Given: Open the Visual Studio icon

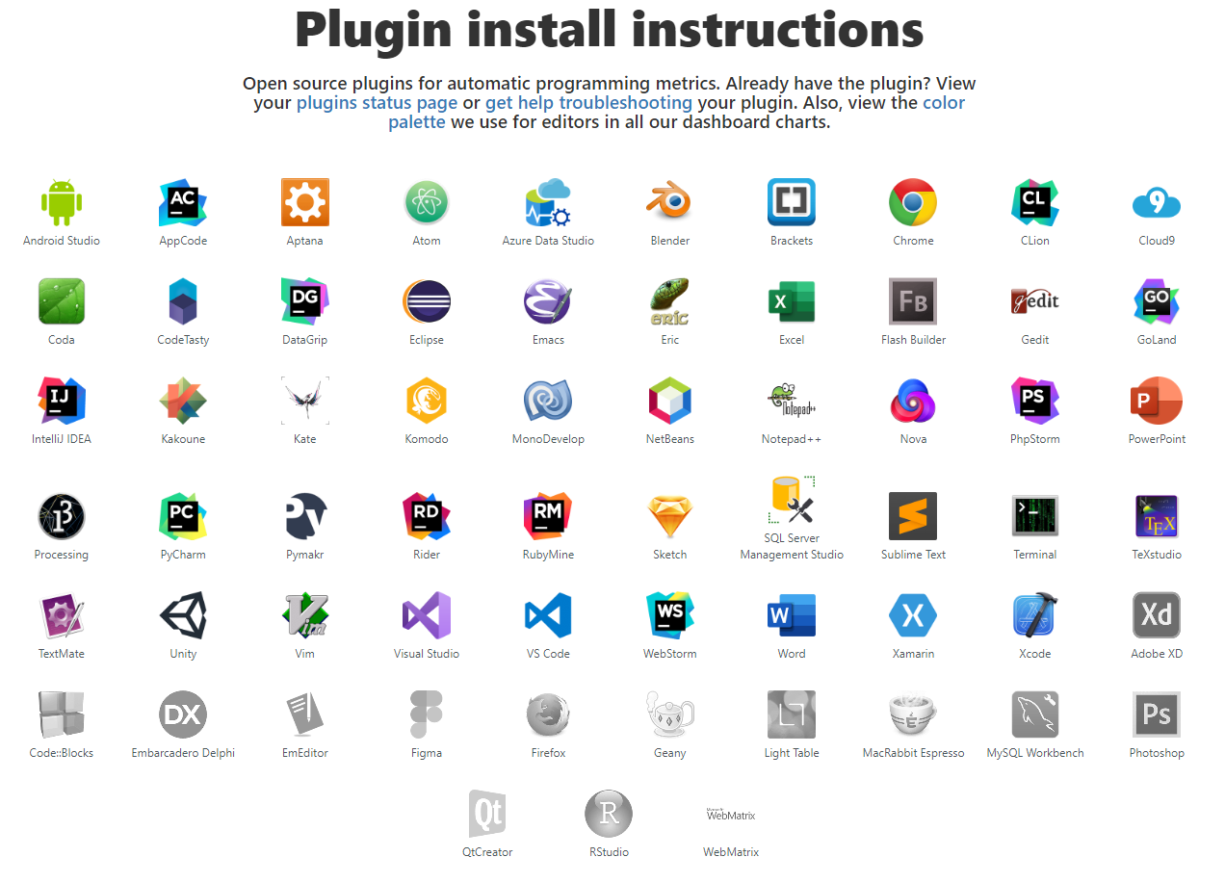Looking at the screenshot, I should (x=427, y=615).
